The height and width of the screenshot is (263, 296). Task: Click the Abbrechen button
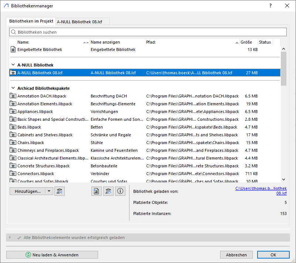[236, 255]
